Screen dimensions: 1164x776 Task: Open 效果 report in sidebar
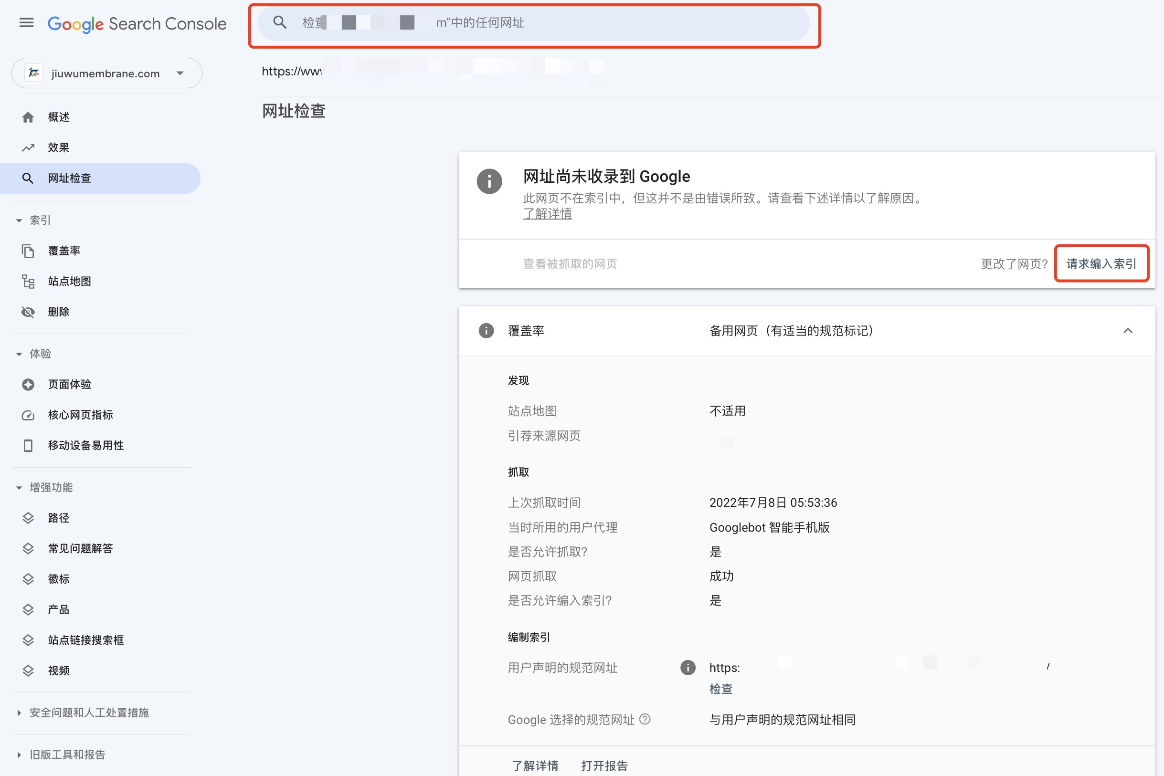point(58,147)
